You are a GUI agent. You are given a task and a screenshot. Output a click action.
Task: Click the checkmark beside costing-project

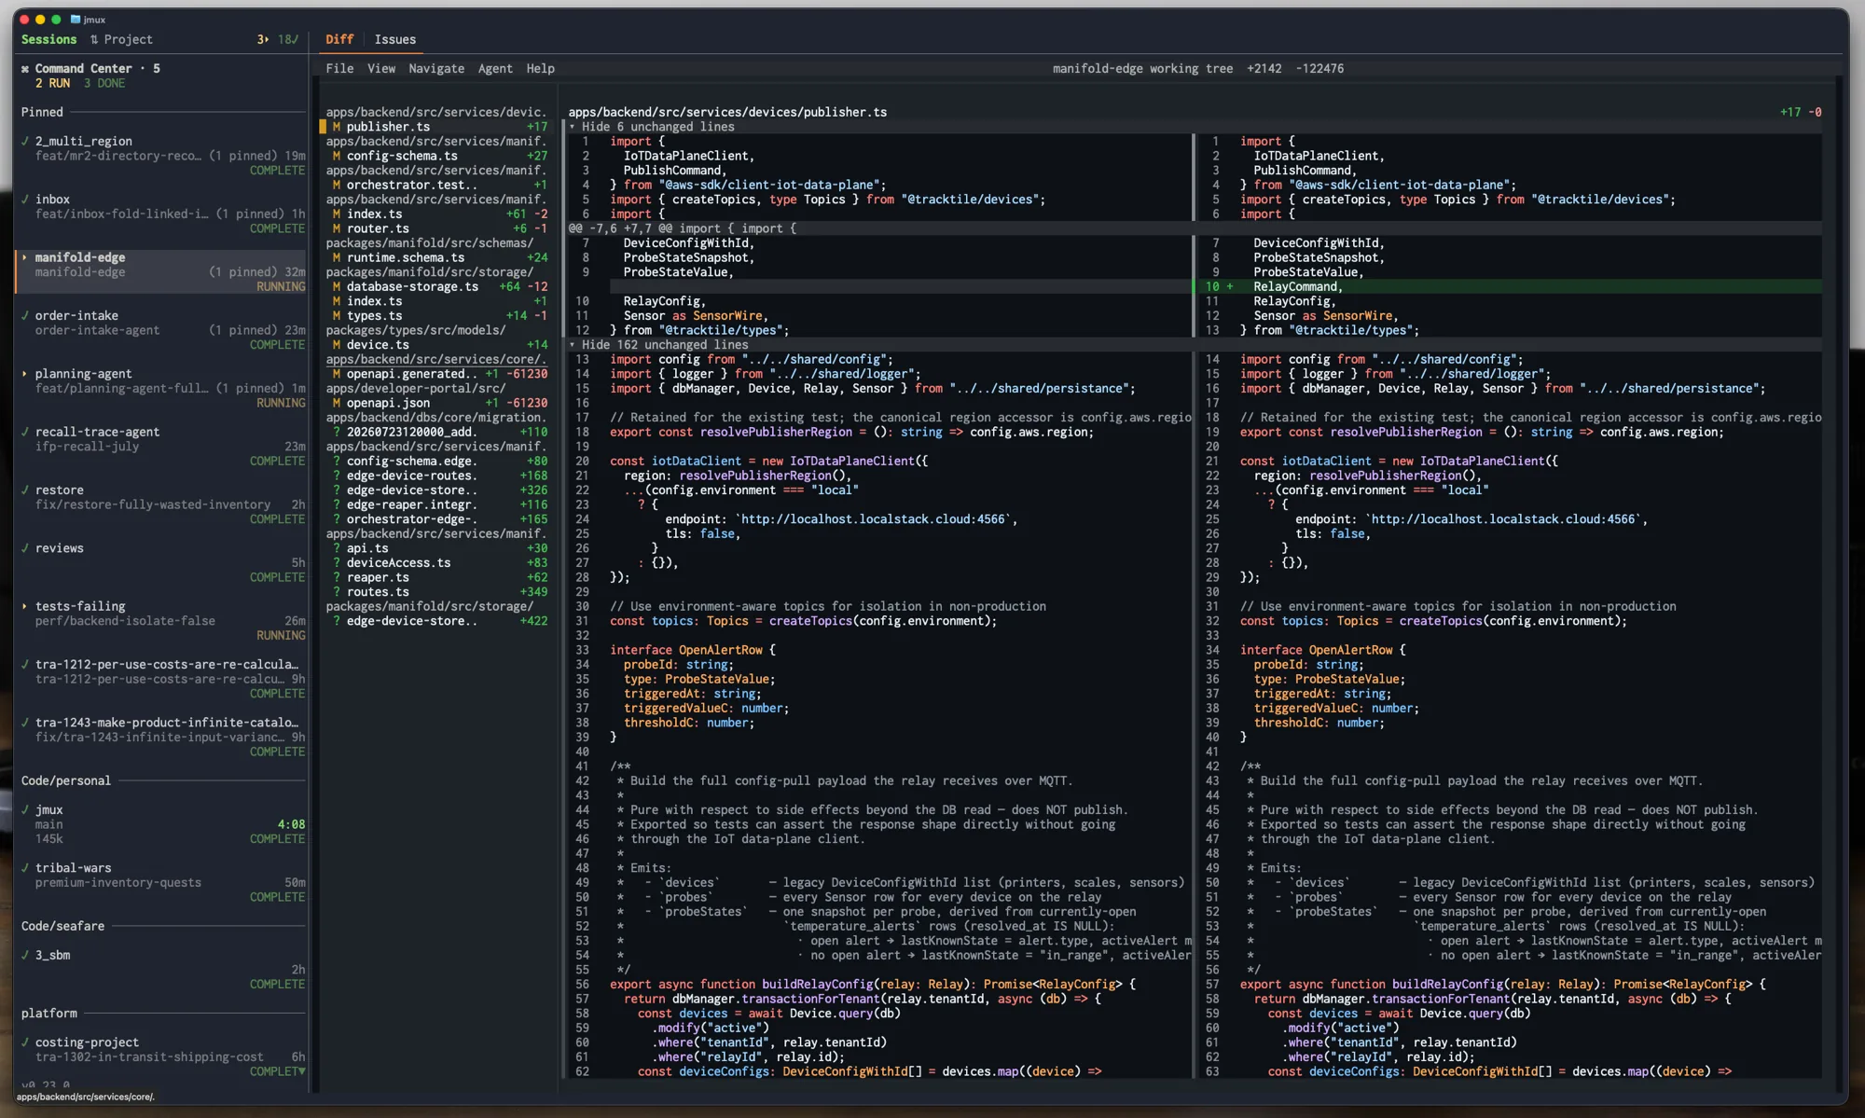tap(25, 1042)
